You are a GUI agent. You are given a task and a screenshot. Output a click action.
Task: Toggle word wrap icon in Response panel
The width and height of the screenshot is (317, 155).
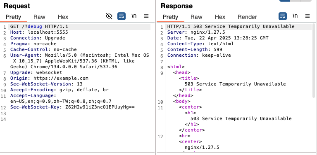point(283,16)
